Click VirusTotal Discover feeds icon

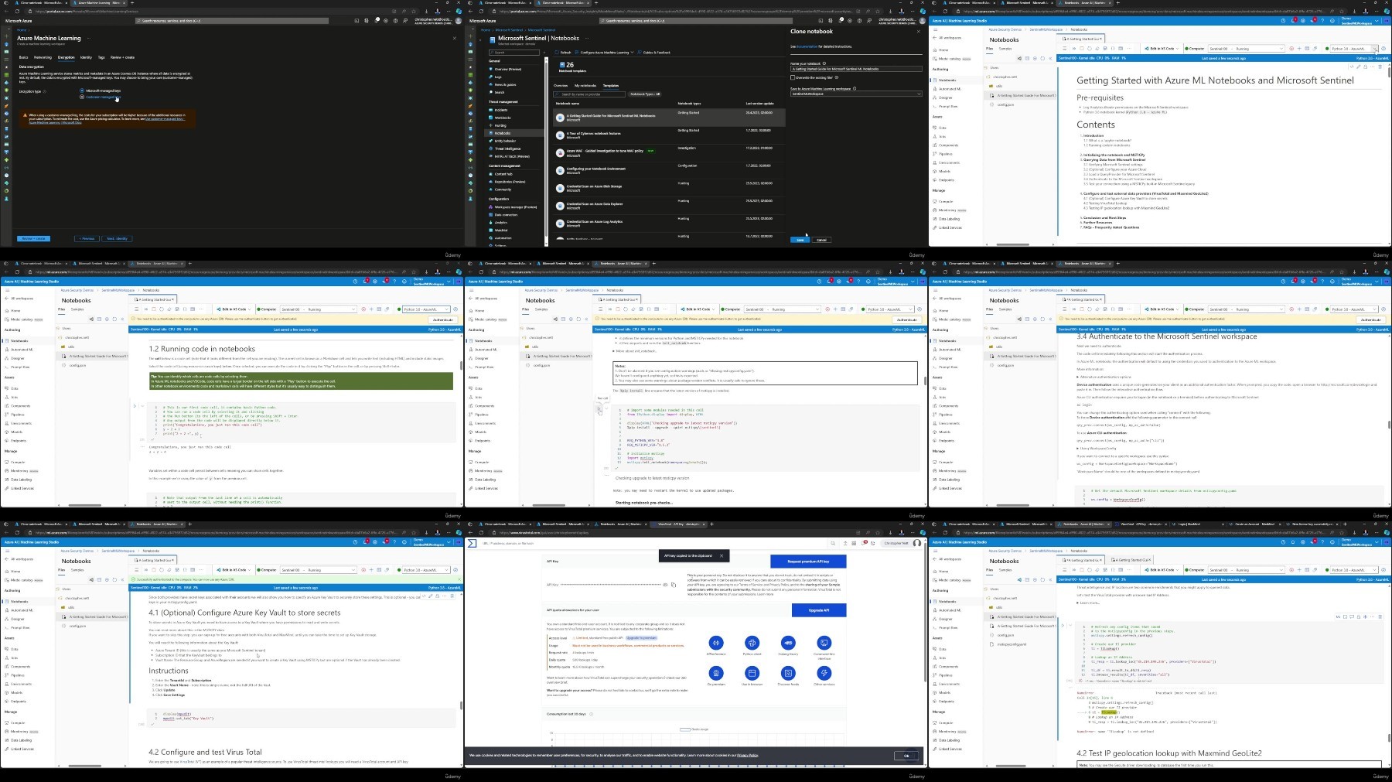click(x=788, y=673)
